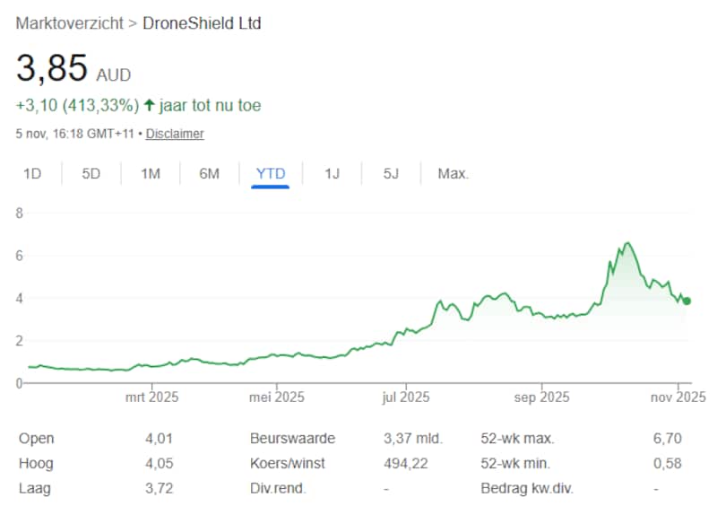Switch chart to 1J range
Screen dimensions: 717x515
coord(332,173)
